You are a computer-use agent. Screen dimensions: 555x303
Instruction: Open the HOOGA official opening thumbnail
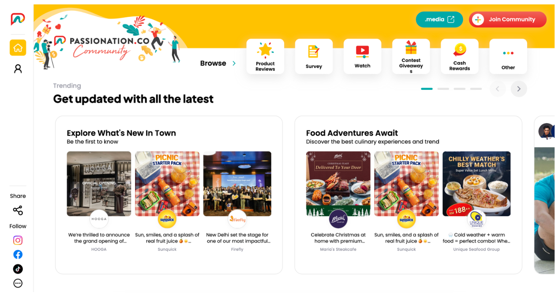[x=99, y=184]
